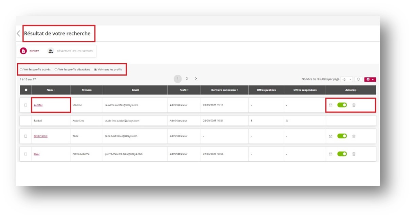Image resolution: width=412 pixels, height=218 pixels.
Task: Open the red gear settings dropdown
Action: click(x=370, y=79)
